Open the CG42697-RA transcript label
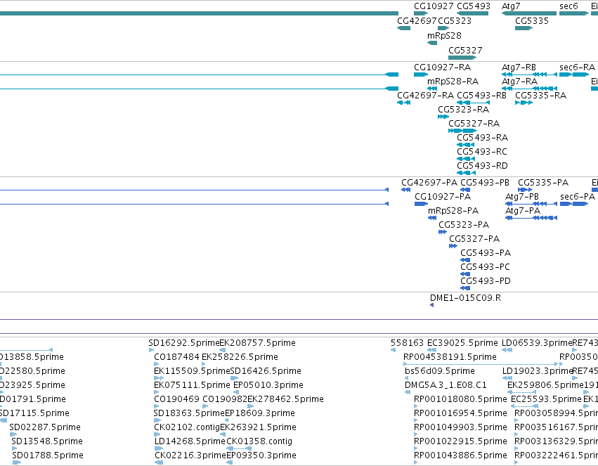Screen dimensions: 598x466 coord(426,96)
